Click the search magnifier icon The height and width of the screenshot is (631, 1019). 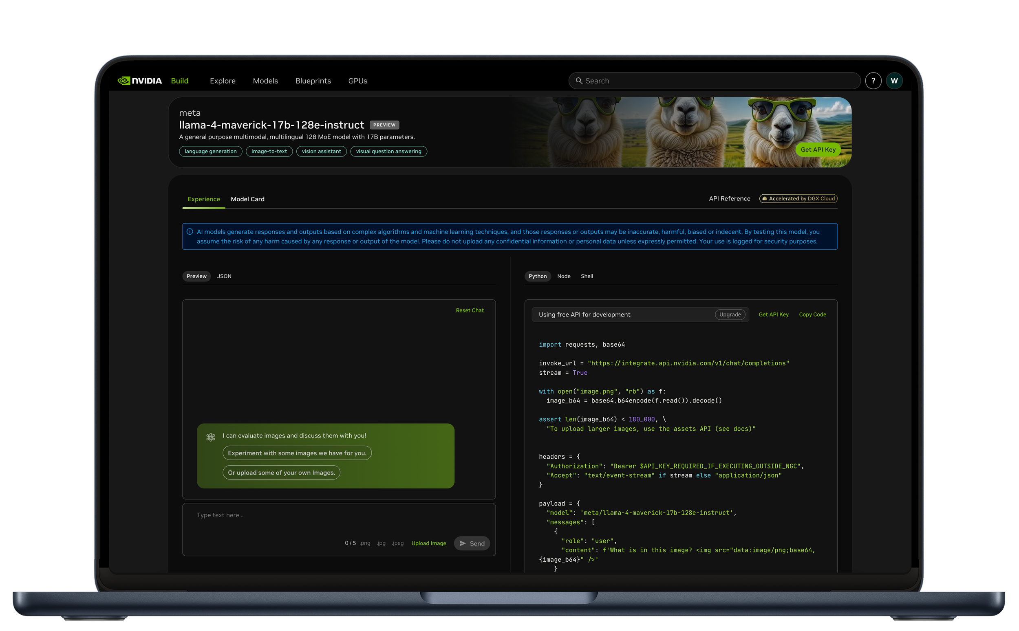(x=579, y=81)
